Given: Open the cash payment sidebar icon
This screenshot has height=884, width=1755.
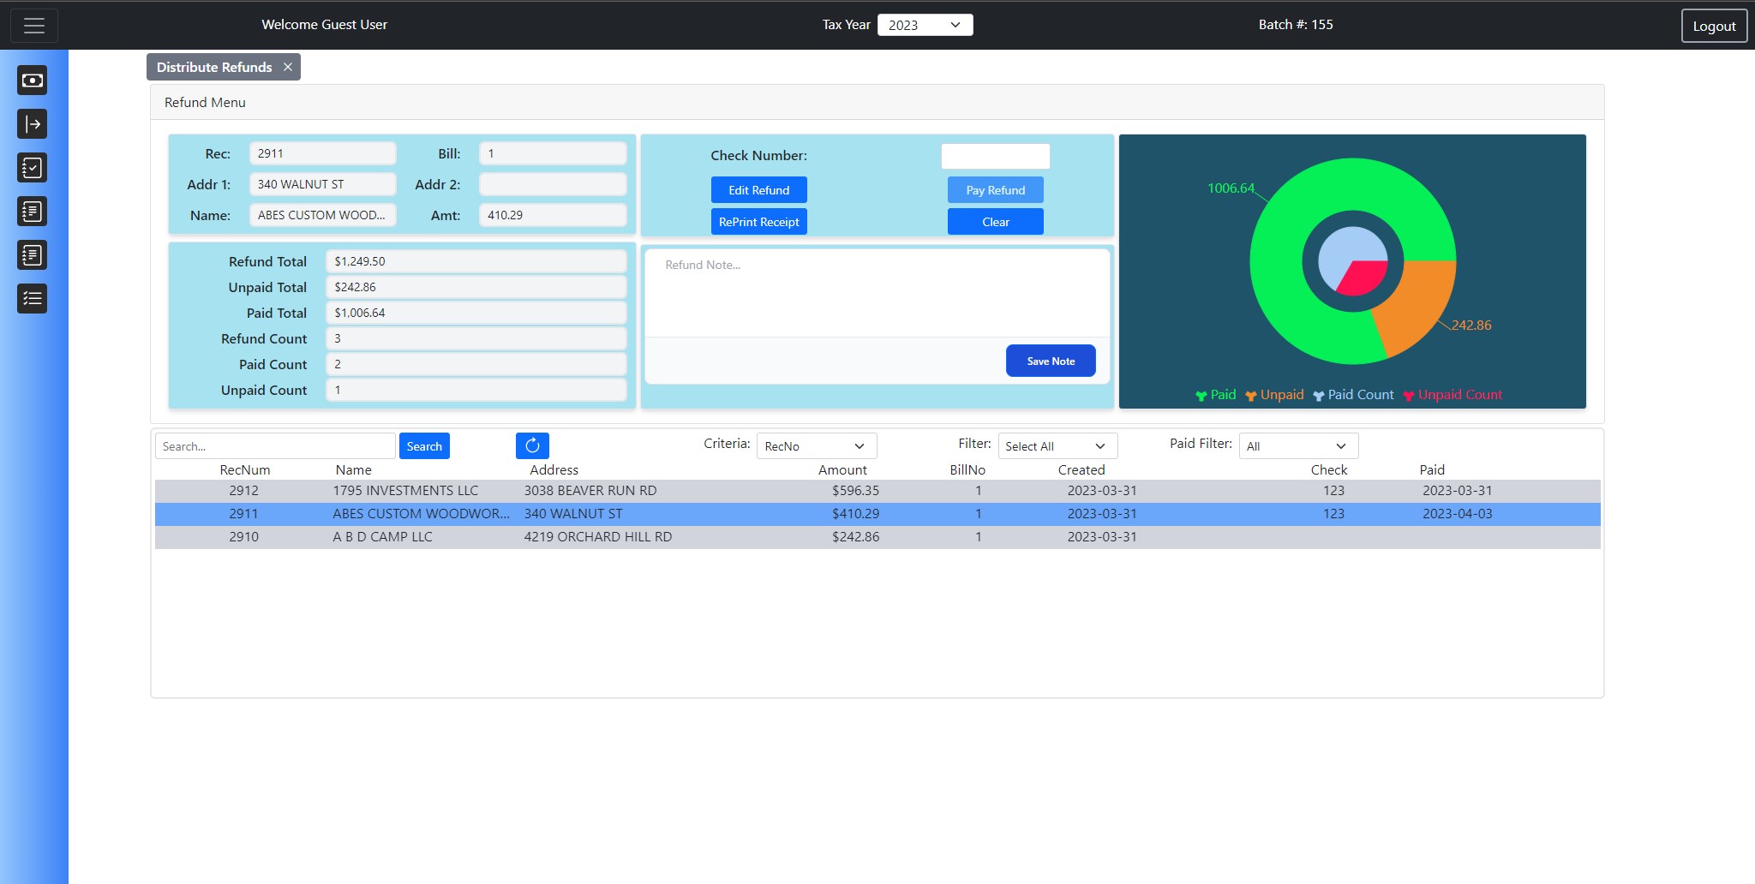Looking at the screenshot, I should (x=33, y=81).
